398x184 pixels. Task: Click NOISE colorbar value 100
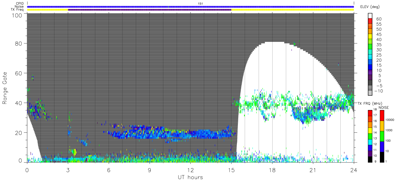[x=388, y=141]
